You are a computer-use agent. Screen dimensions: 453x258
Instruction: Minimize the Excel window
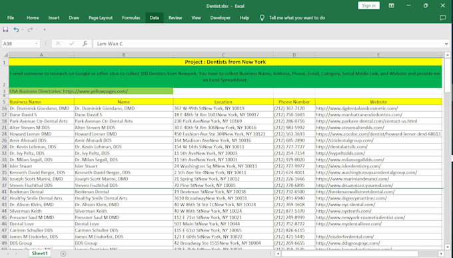pyautogui.click(x=408, y=5)
